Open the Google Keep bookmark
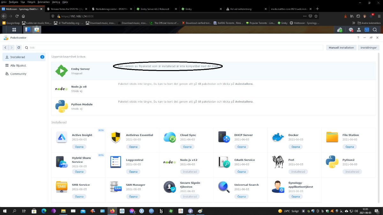 [11, 23]
